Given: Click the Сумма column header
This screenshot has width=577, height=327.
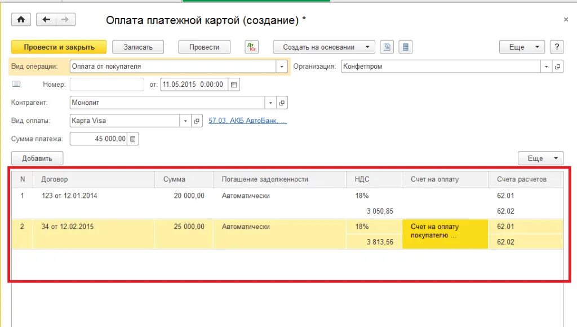Looking at the screenshot, I should tap(184, 179).
